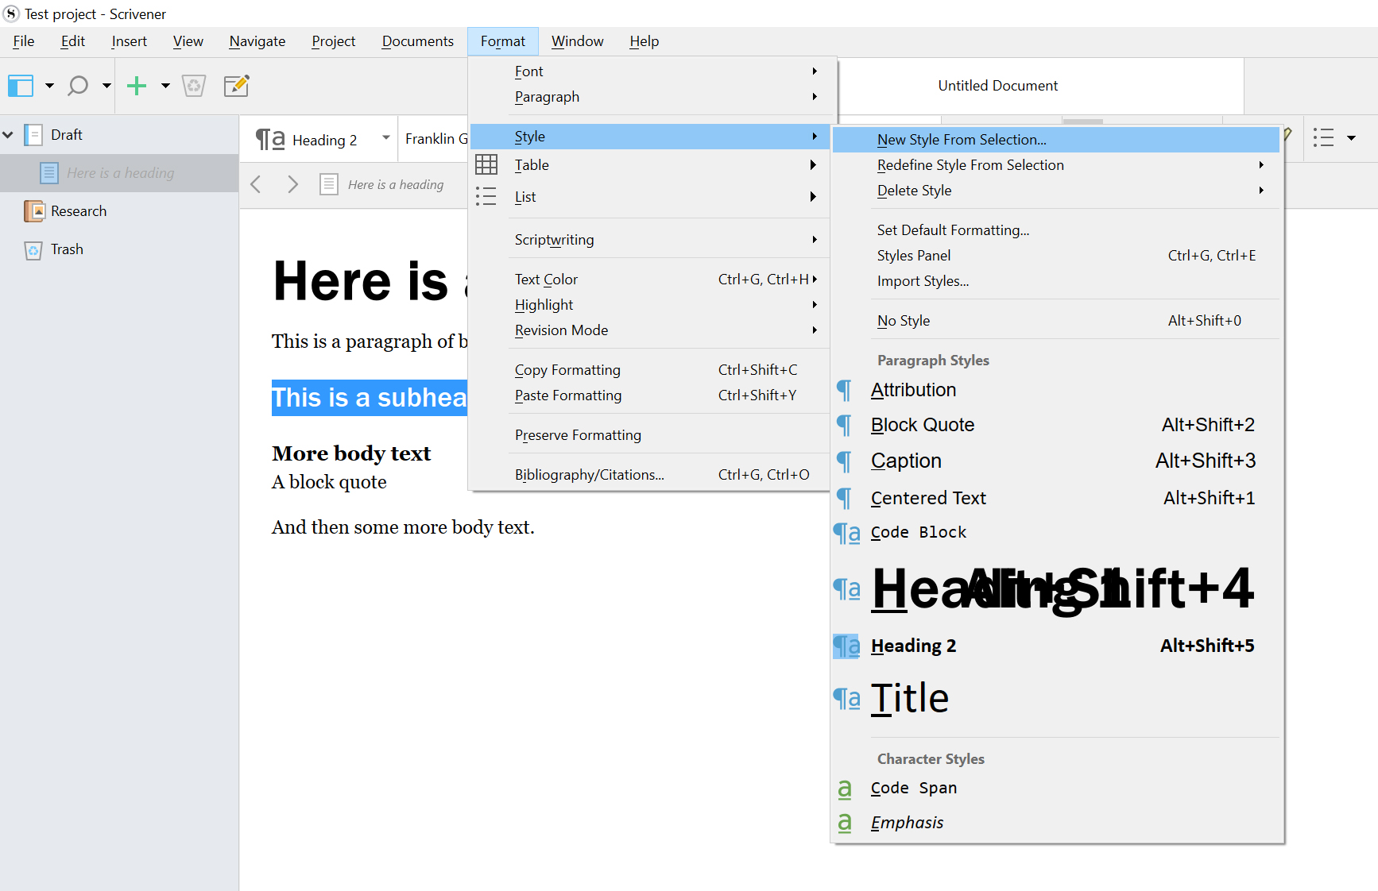Expand the Paragraph submenu

(x=650, y=97)
